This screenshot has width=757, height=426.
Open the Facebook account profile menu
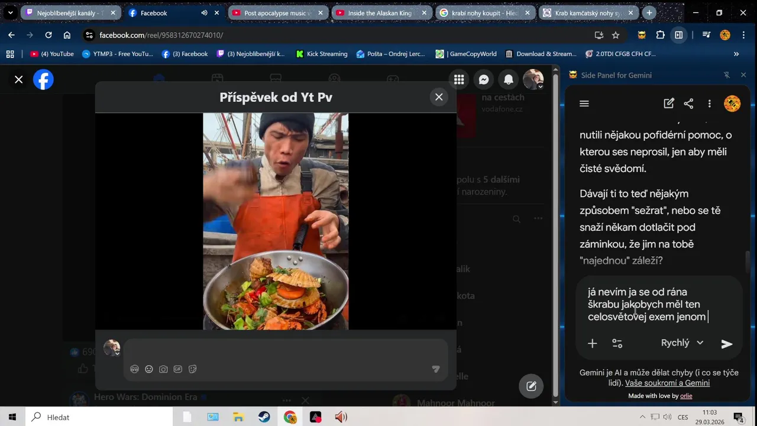533,80
